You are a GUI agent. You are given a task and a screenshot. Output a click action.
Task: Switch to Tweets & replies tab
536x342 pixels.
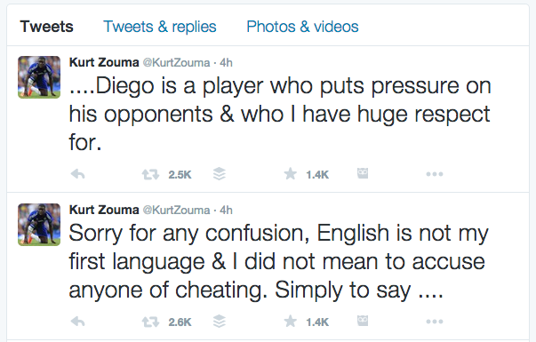[x=160, y=27]
